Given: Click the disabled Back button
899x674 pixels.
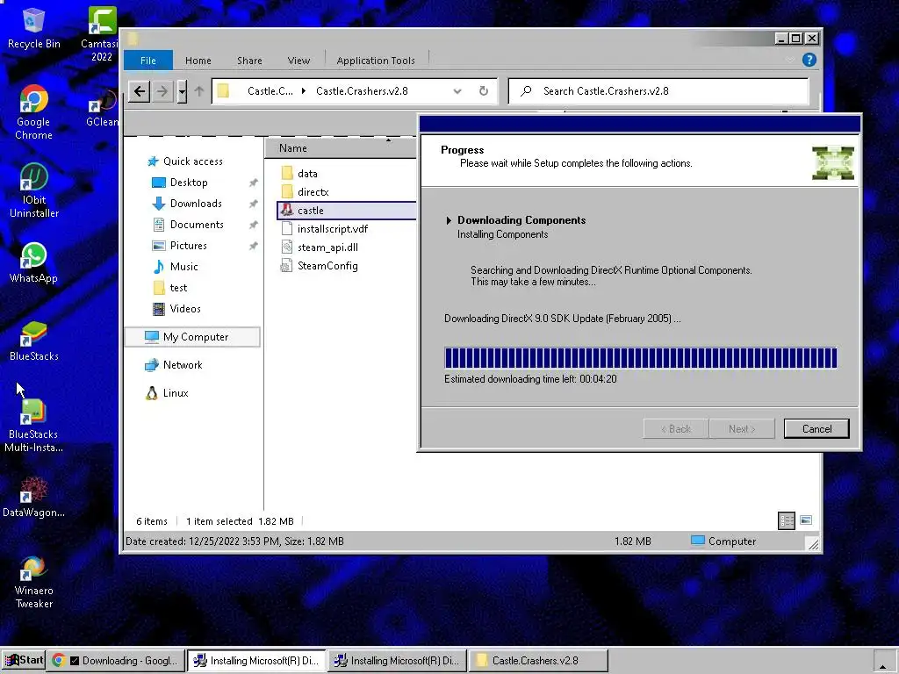Looking at the screenshot, I should click(676, 428).
